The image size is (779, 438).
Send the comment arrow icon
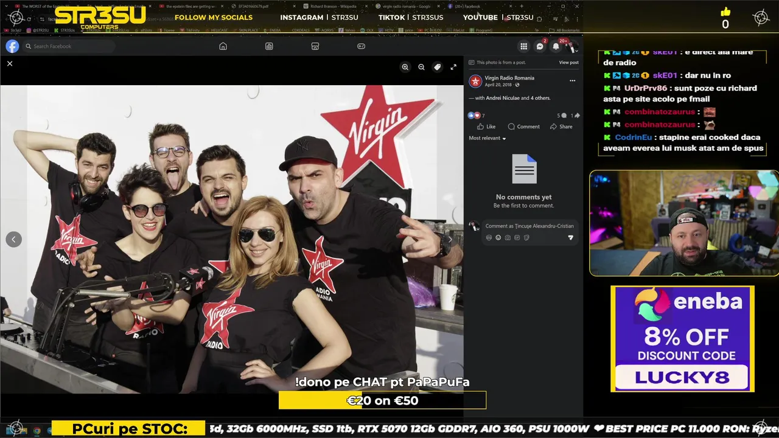click(x=570, y=238)
